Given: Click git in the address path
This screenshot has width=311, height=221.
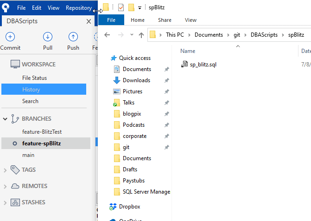Looking at the screenshot, I should [x=237, y=35].
